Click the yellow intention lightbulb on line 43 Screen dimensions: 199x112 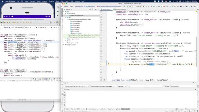[x=109, y=64]
